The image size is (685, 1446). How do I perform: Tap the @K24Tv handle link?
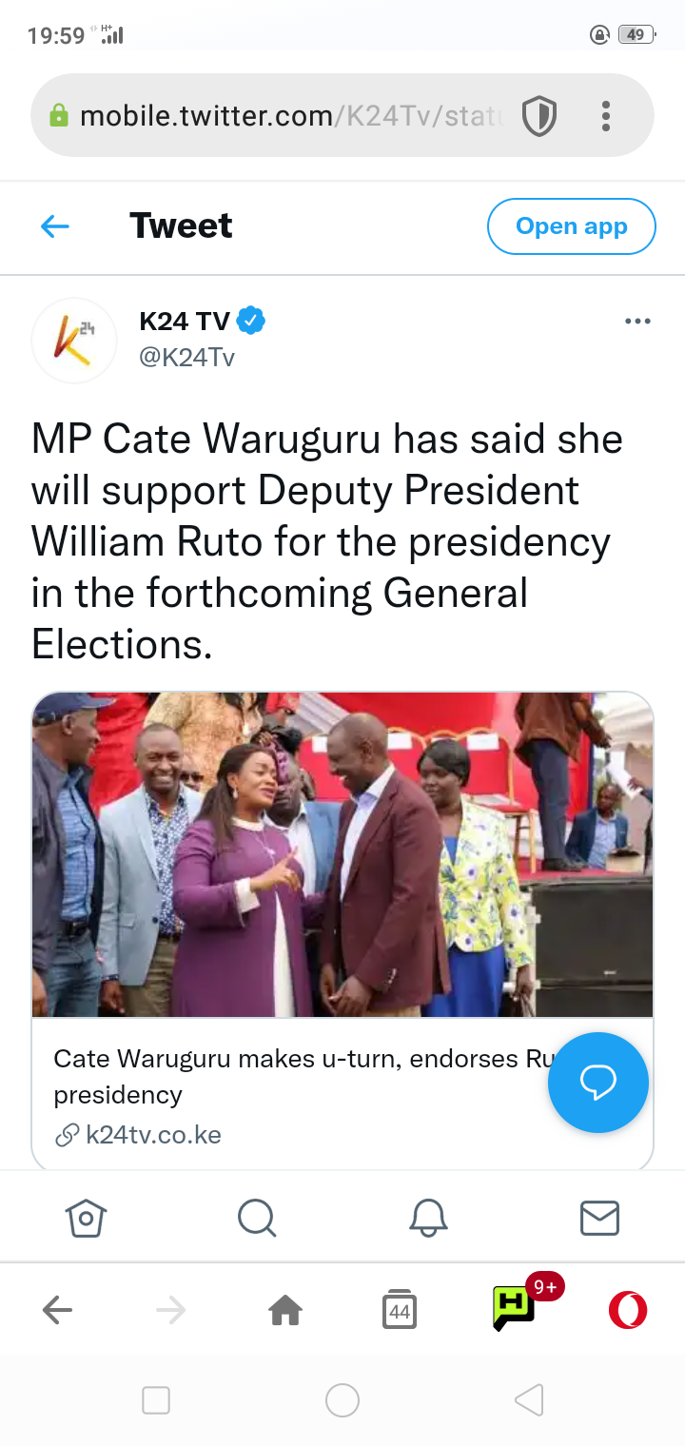(187, 358)
